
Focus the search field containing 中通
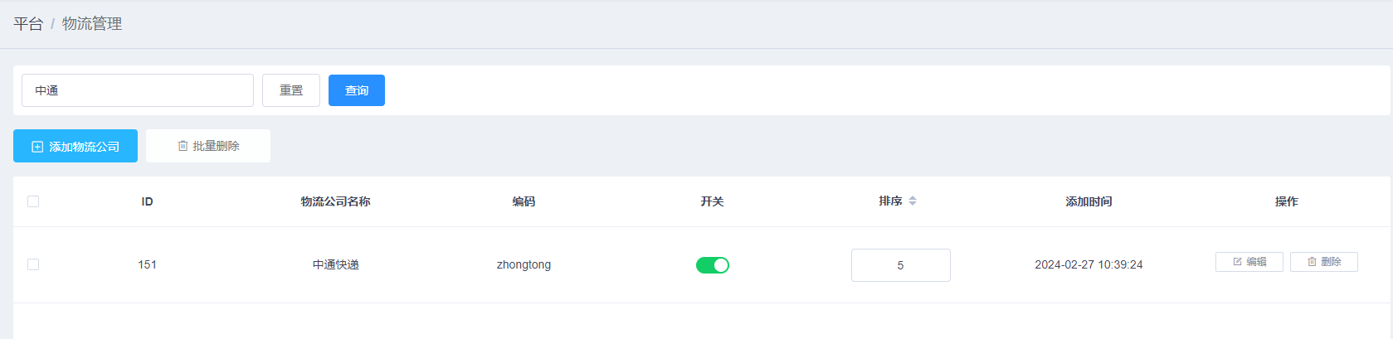pos(138,90)
